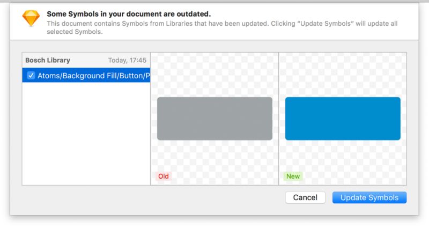Click the checkerboard background in Old pane
Screen dimensions: 429x228
point(215,159)
